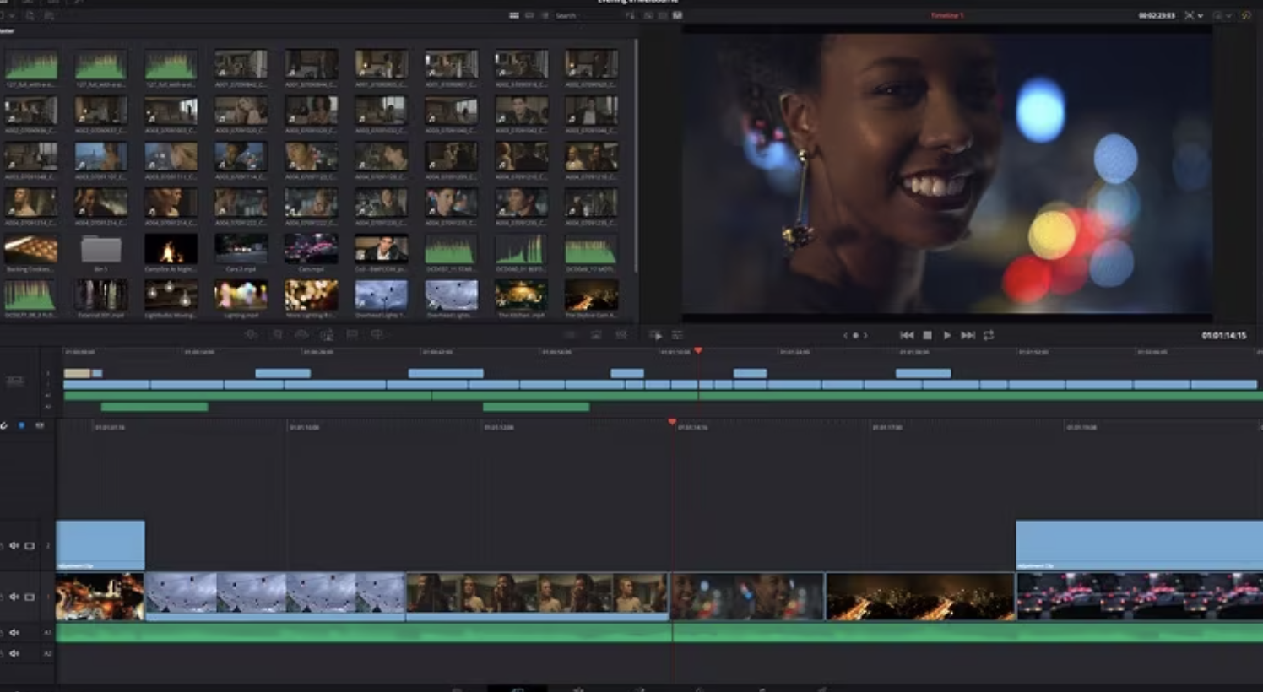Toggle the blue-highlighted timeline option icon

(x=21, y=425)
